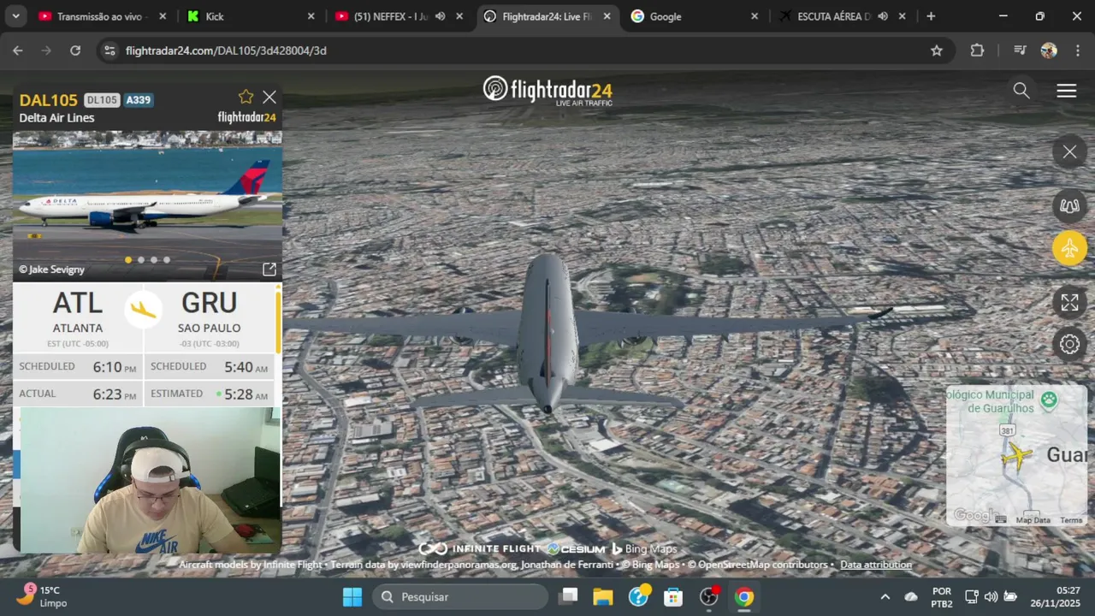
Task: Open File Explorer from the taskbar
Action: click(603, 597)
